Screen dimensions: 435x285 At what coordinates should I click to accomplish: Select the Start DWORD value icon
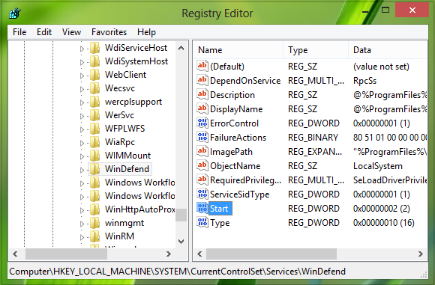tap(202, 209)
